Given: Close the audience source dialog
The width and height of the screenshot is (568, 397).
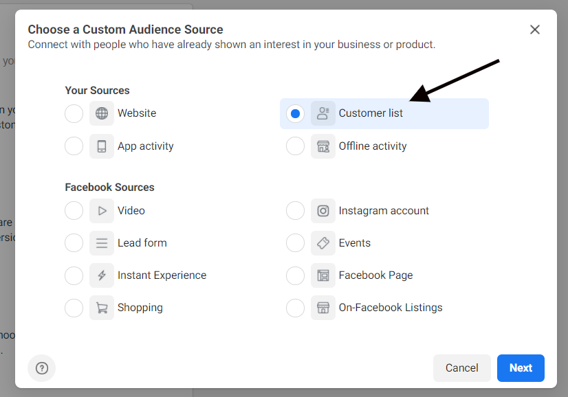Looking at the screenshot, I should click(534, 30).
